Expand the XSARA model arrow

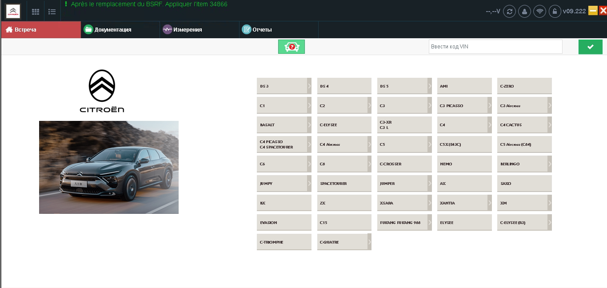[430, 203]
